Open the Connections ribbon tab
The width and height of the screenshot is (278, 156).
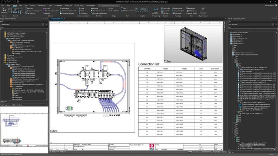tap(42, 6)
